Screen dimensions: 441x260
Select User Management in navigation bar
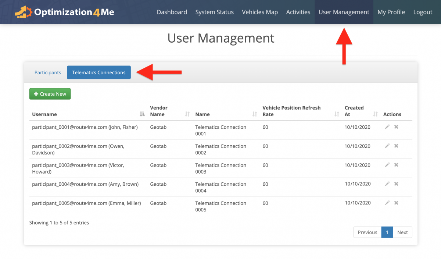(x=344, y=12)
